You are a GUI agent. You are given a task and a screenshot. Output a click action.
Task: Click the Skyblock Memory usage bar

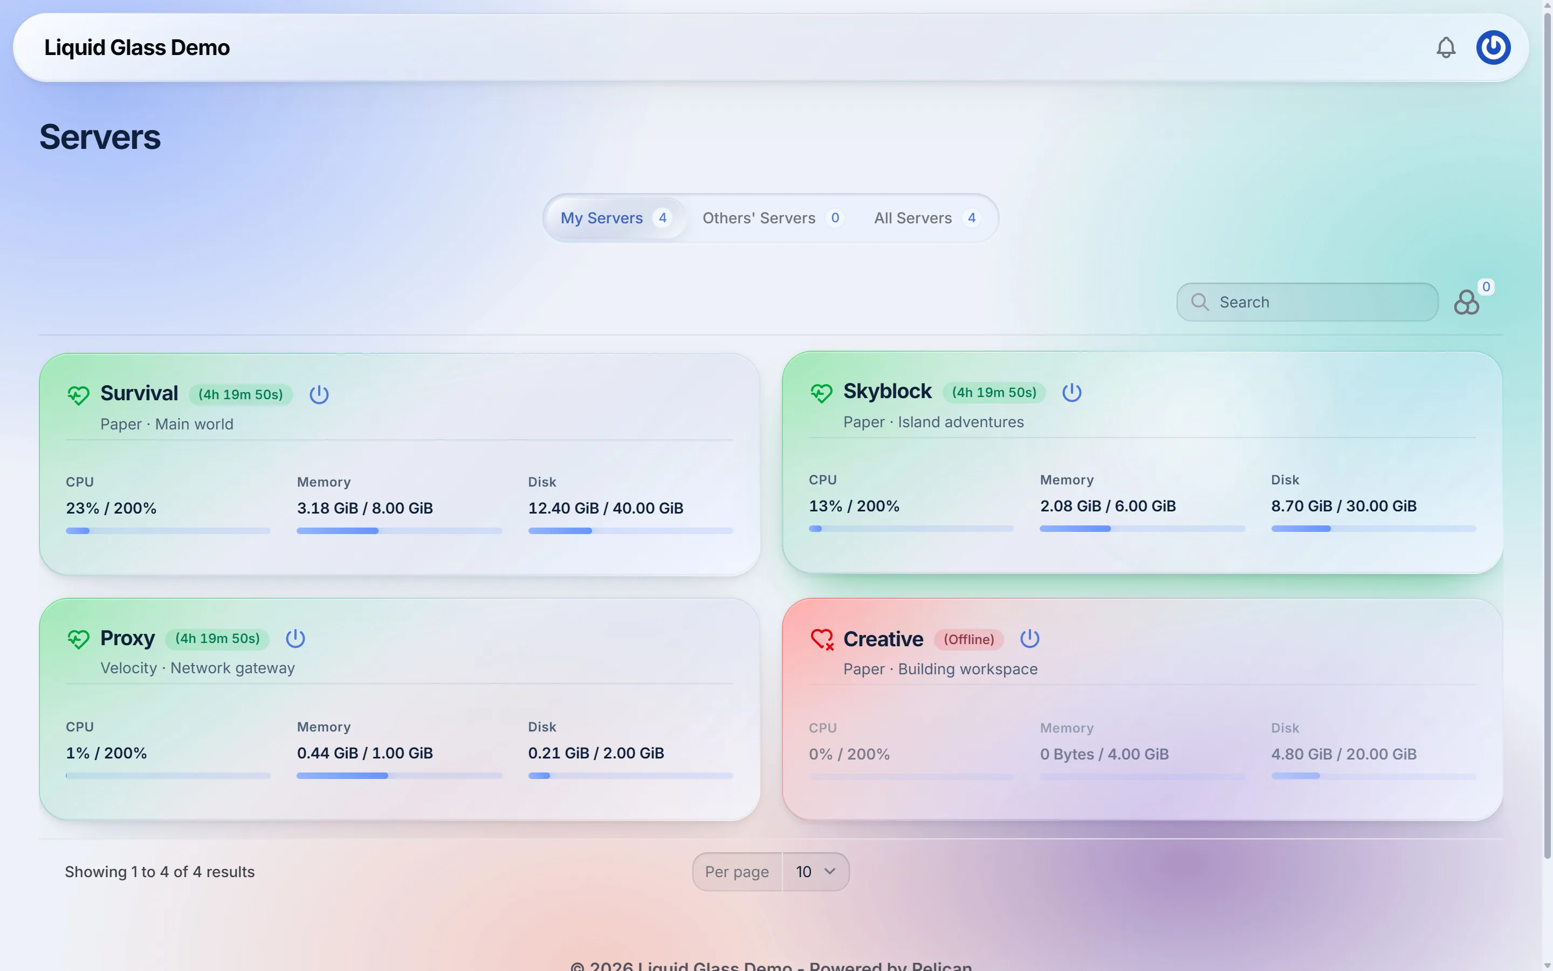pos(1142,529)
